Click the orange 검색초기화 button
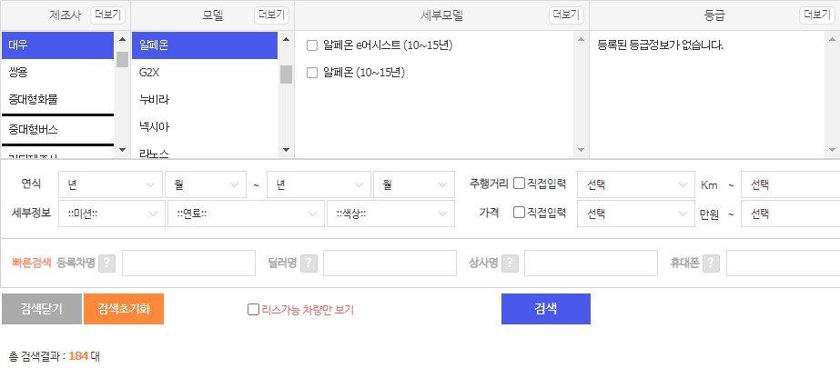The height and width of the screenshot is (368, 840). tap(124, 309)
